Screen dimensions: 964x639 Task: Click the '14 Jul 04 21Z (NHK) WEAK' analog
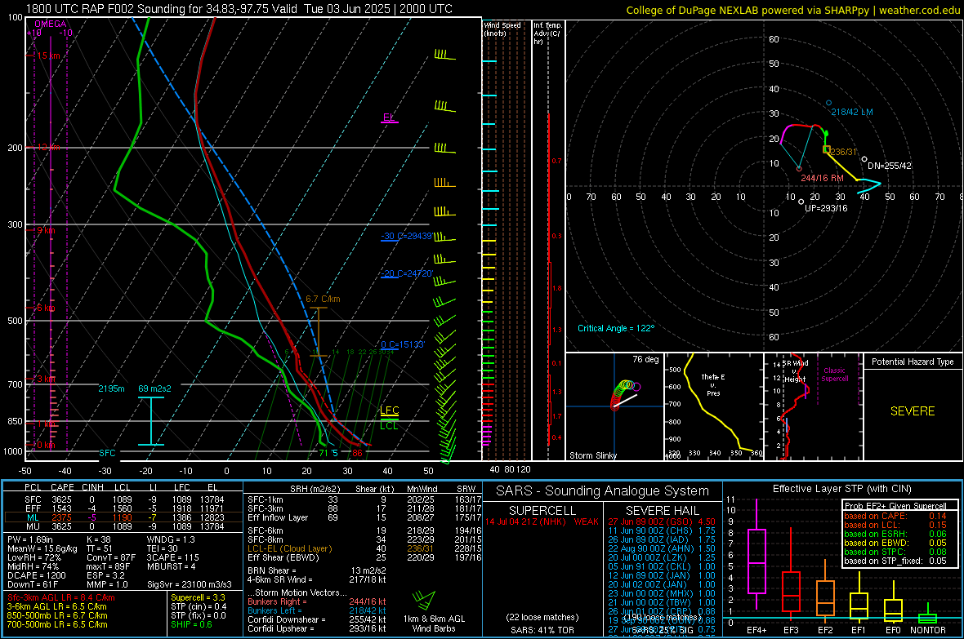[x=542, y=521]
